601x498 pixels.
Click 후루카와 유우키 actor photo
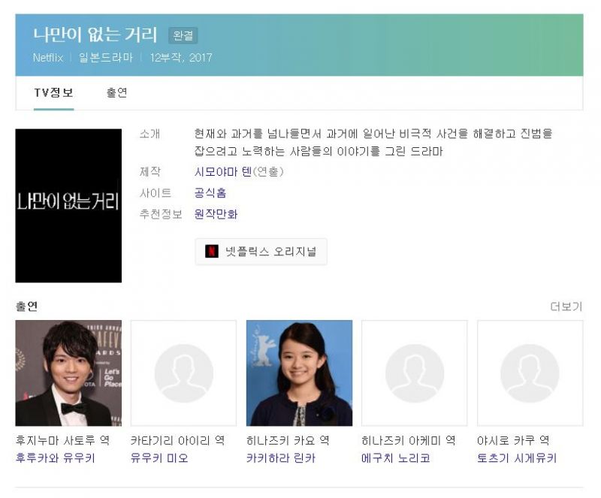[x=68, y=373]
